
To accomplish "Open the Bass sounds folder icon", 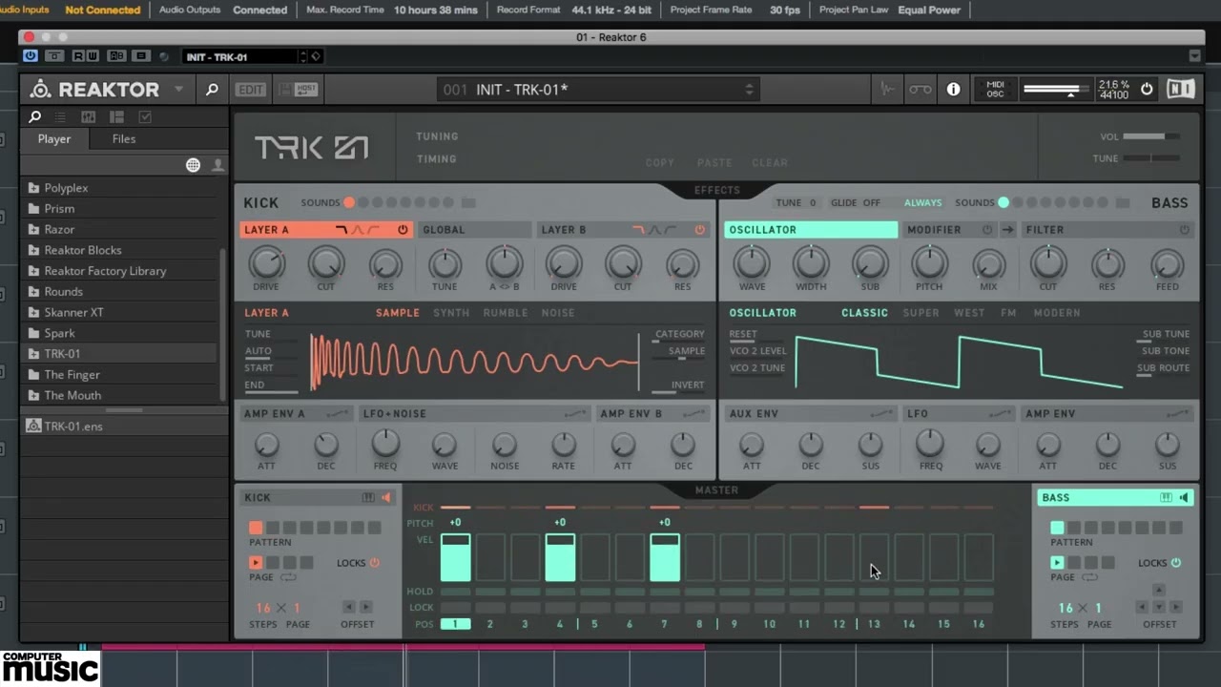I will point(1123,202).
